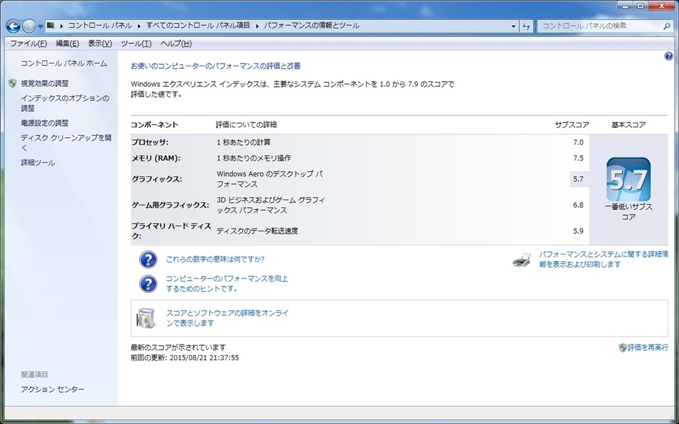Click the 前回の更新 timestamp text

click(185, 358)
